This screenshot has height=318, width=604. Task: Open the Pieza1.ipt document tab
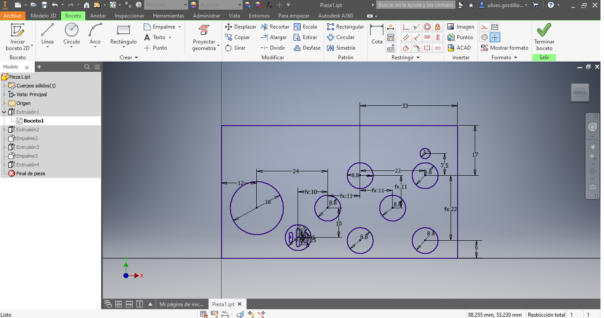(227, 304)
